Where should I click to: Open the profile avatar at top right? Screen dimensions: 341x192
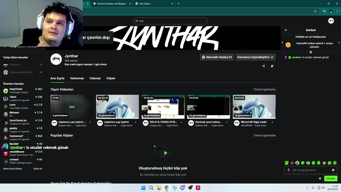tap(331, 21)
